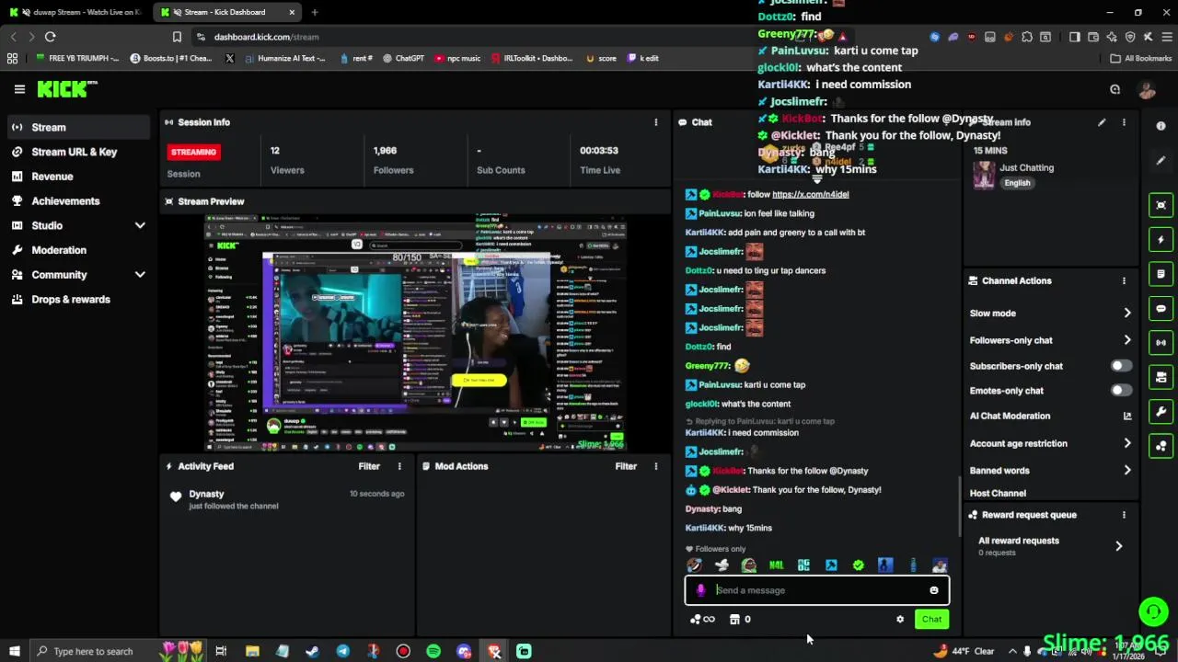
Task: Open the shop icon showing 0
Action: (x=740, y=620)
